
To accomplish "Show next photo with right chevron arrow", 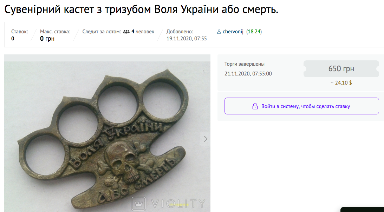I will [x=206, y=139].
